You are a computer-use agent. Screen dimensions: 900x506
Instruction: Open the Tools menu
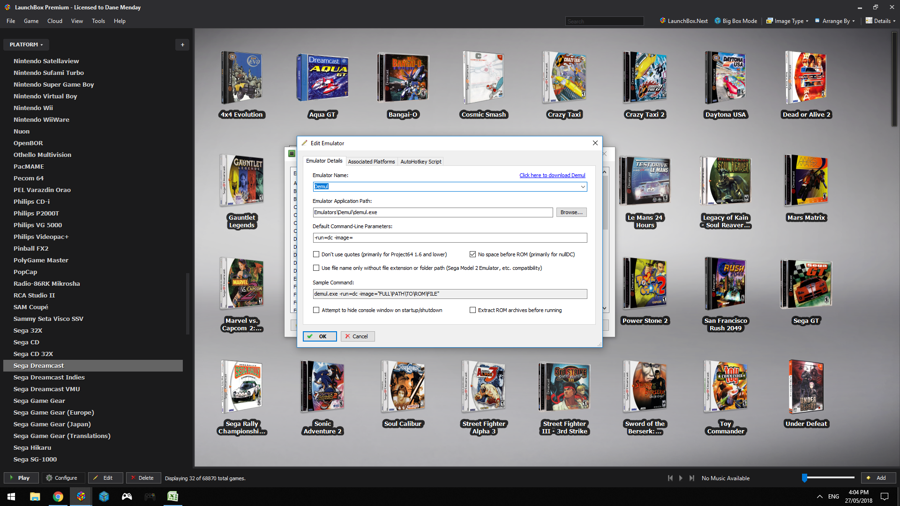(98, 21)
